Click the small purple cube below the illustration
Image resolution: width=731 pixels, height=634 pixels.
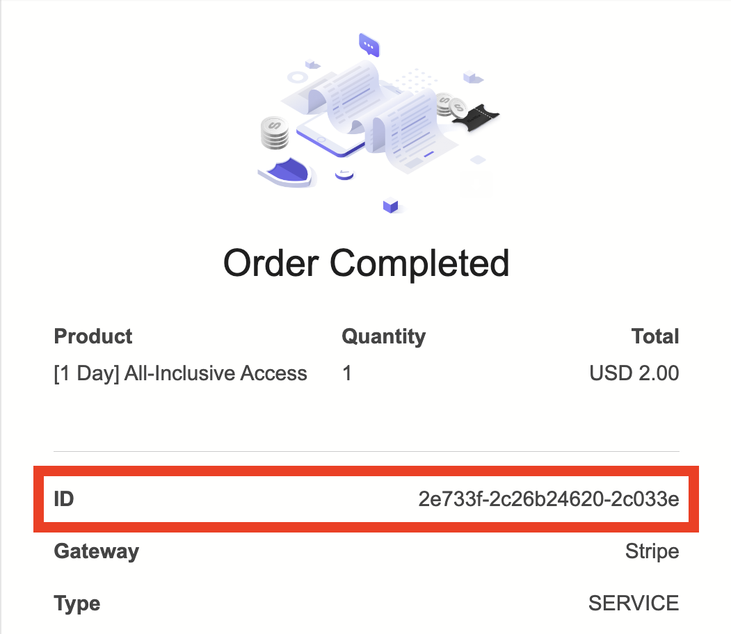point(392,206)
